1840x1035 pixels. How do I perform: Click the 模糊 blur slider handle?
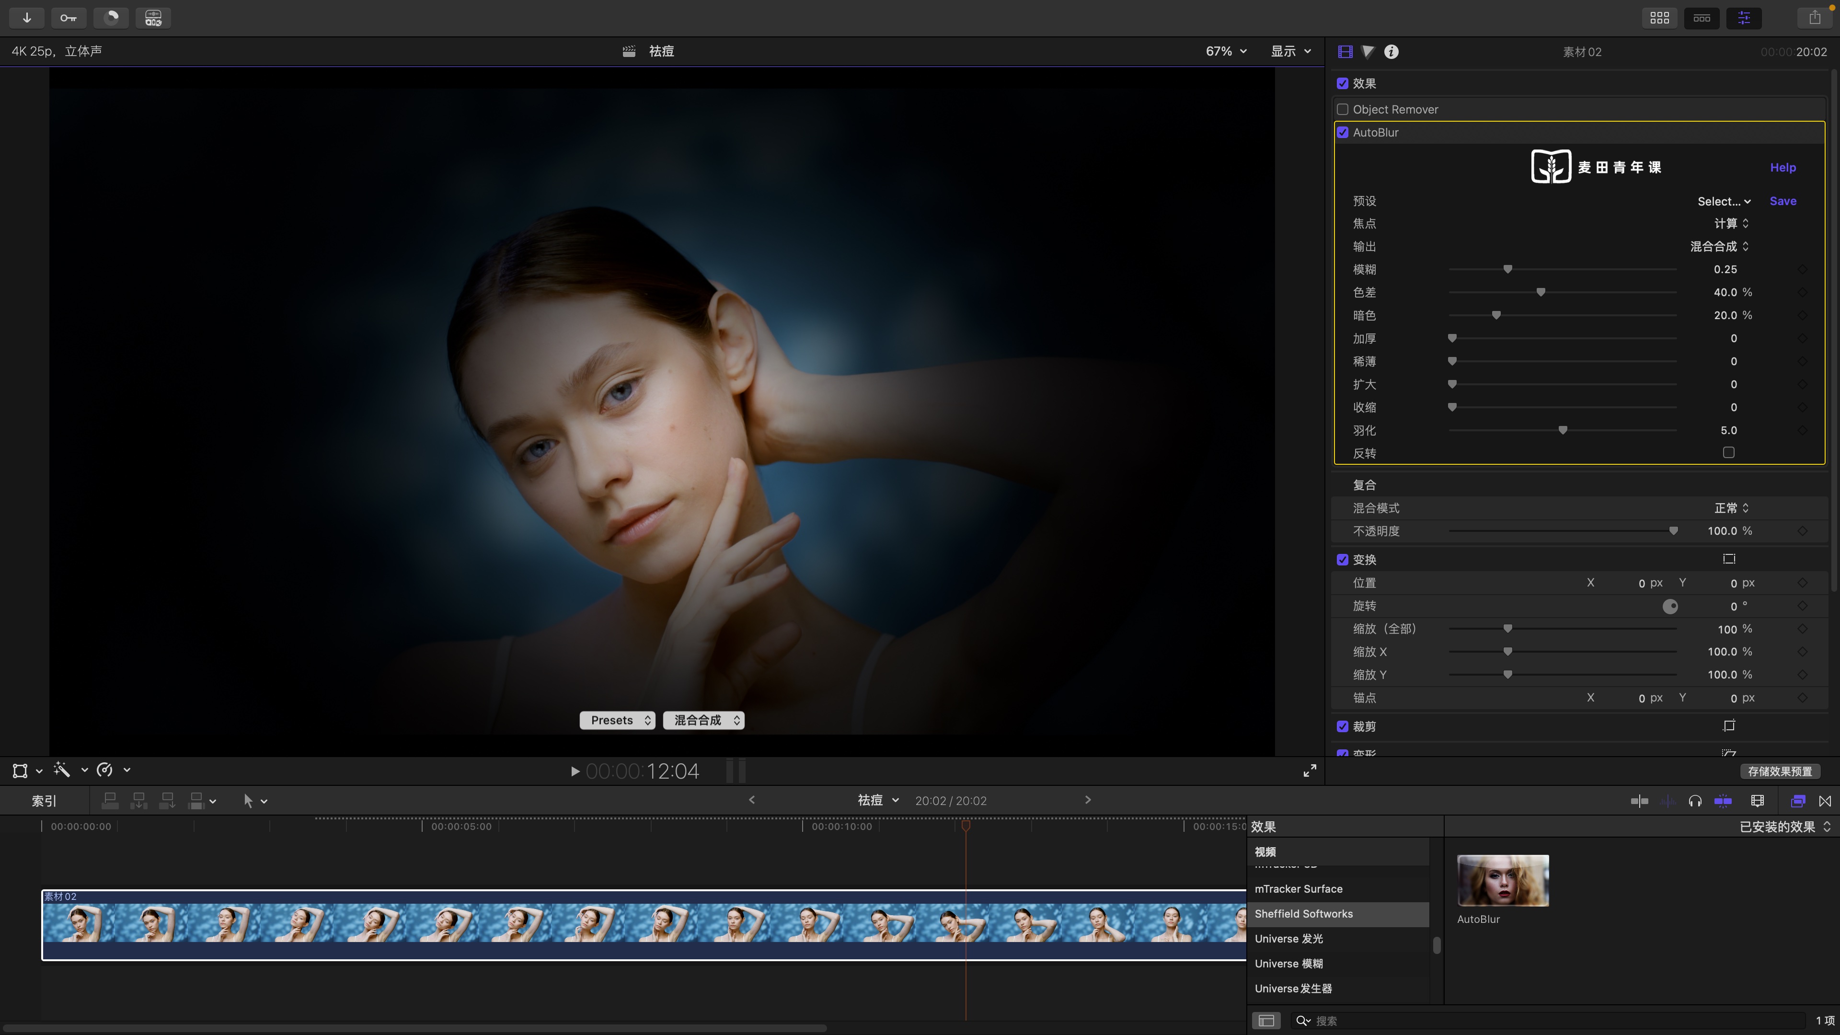pyautogui.click(x=1508, y=269)
